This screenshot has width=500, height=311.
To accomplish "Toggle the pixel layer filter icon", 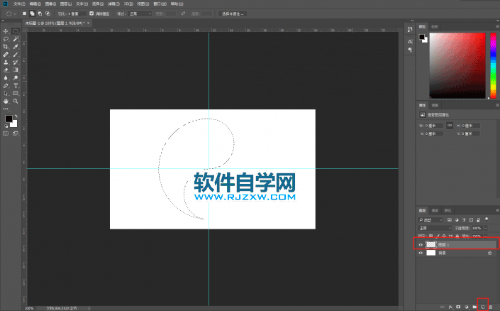I will [x=450, y=219].
